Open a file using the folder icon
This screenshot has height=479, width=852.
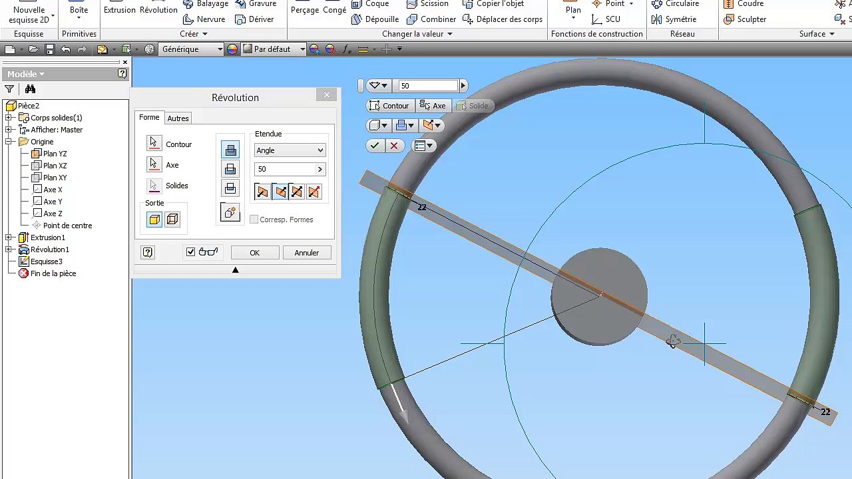(33, 49)
